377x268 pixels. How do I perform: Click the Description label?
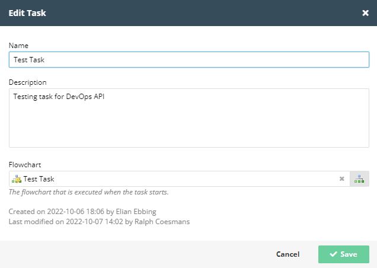click(x=28, y=82)
